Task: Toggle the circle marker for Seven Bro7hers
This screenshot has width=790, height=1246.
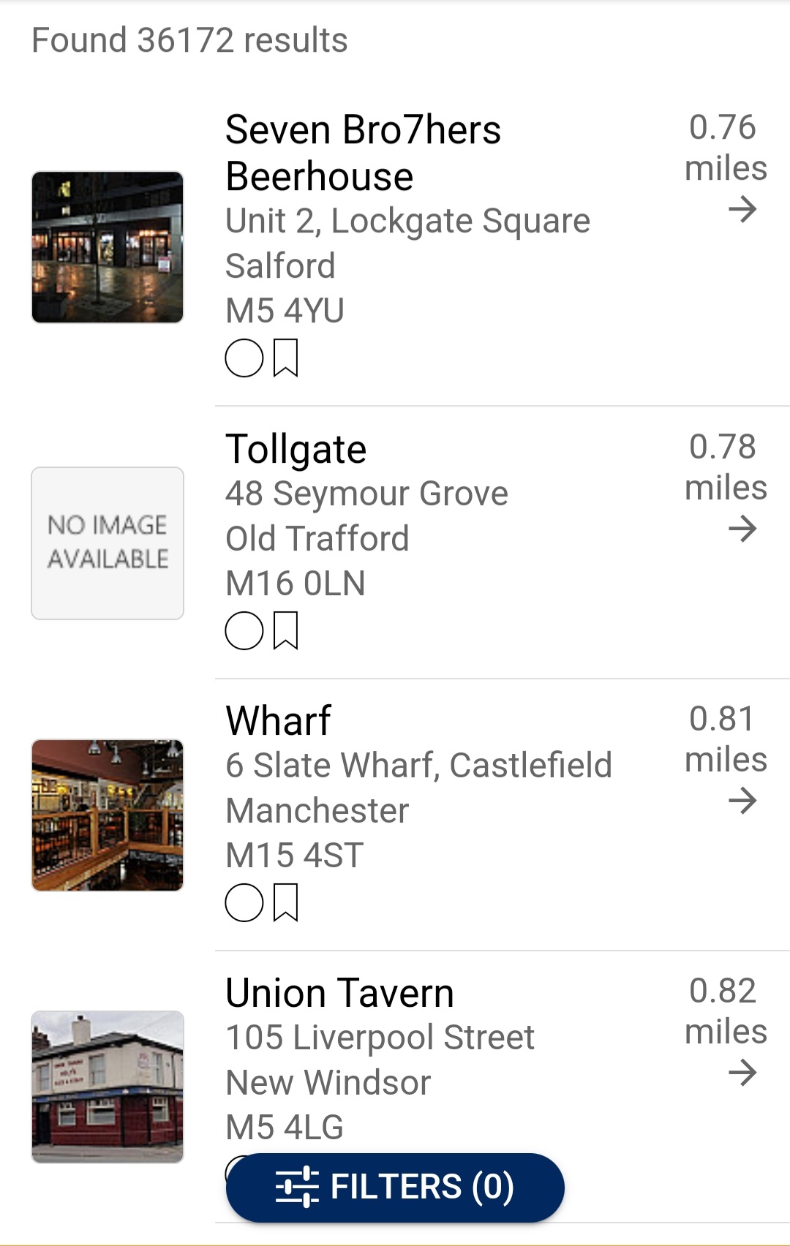Action: pyautogui.click(x=244, y=358)
